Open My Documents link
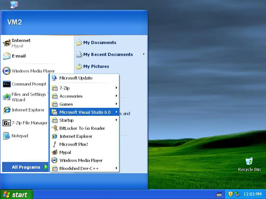266x199 pixels. 100,42
